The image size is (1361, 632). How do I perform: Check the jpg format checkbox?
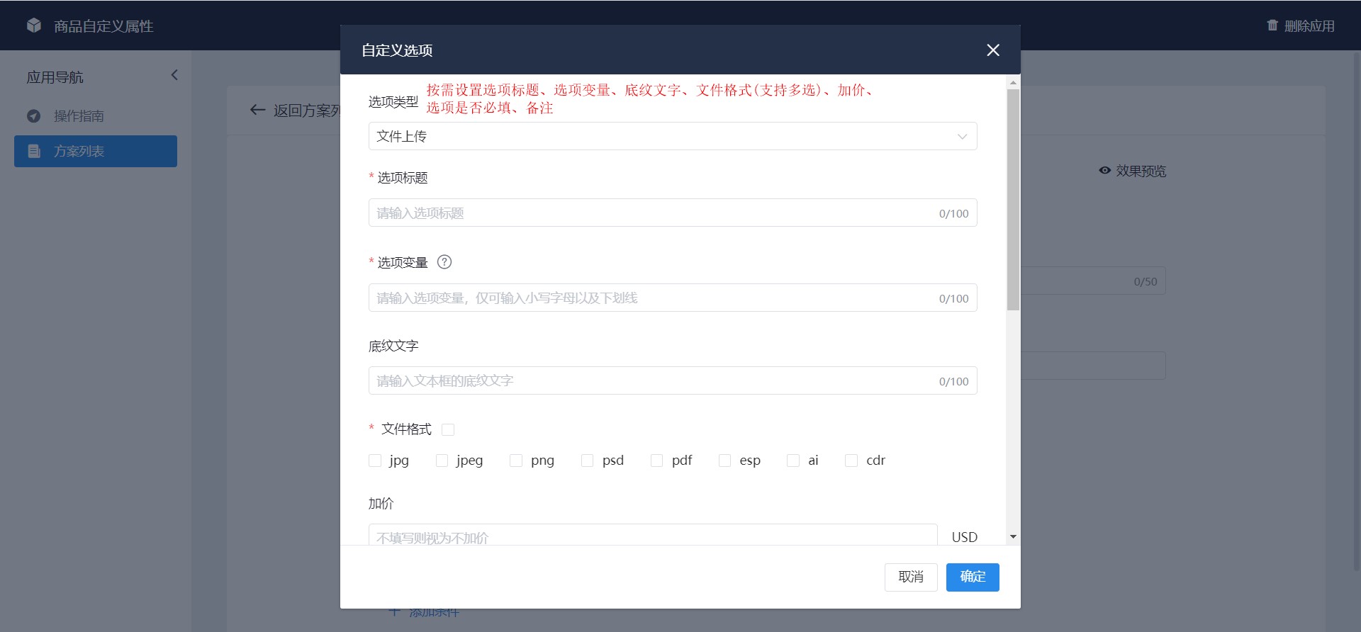[x=375, y=461]
